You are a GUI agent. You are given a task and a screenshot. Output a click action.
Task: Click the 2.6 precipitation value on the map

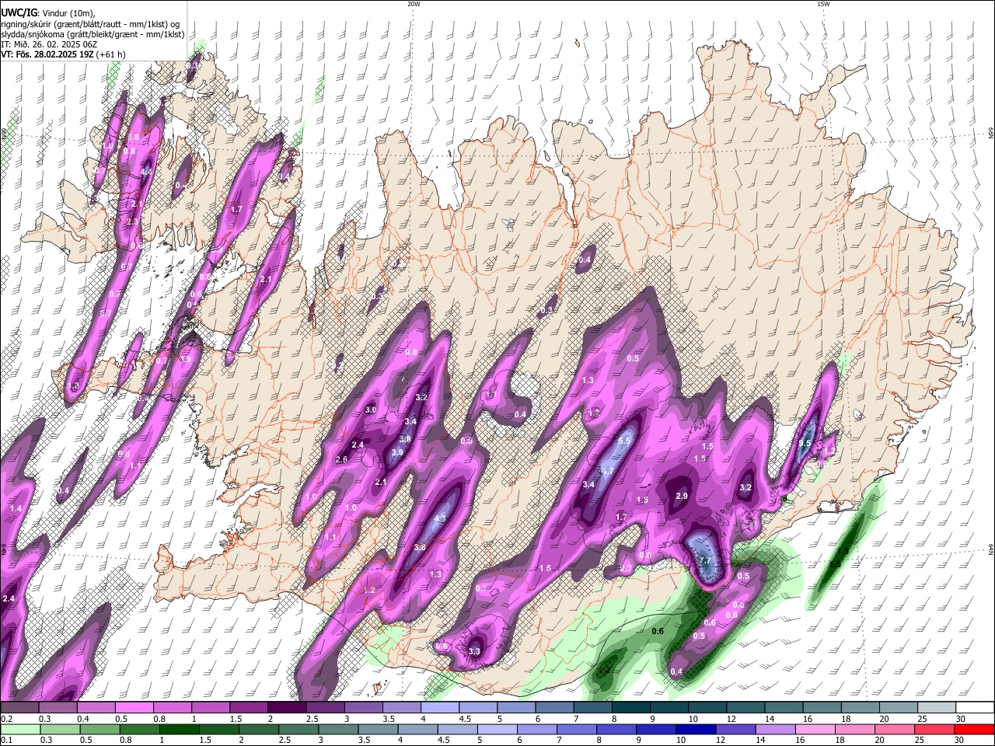(x=341, y=459)
